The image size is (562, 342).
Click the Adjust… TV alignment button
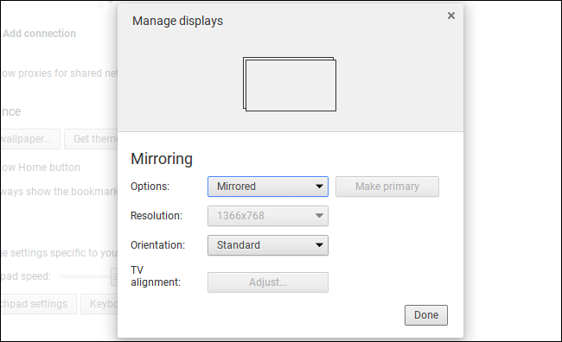click(x=268, y=282)
